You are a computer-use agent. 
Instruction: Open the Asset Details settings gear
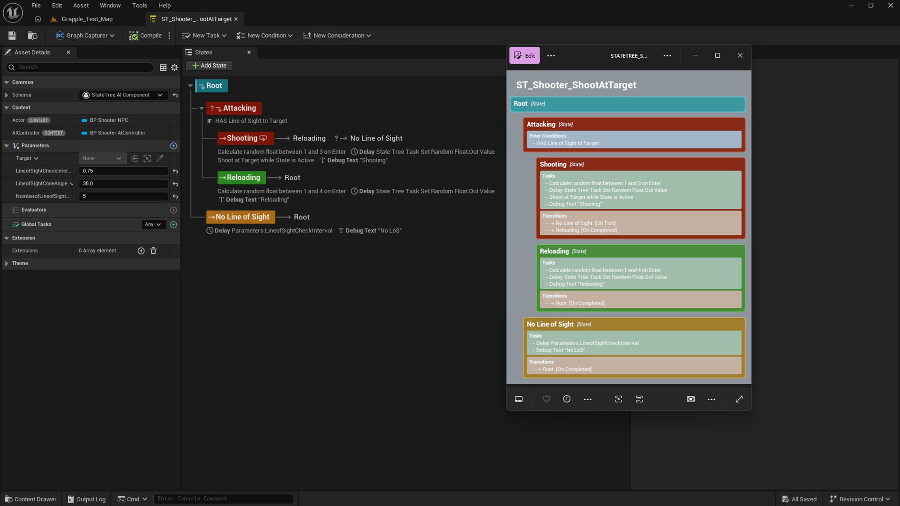click(174, 67)
